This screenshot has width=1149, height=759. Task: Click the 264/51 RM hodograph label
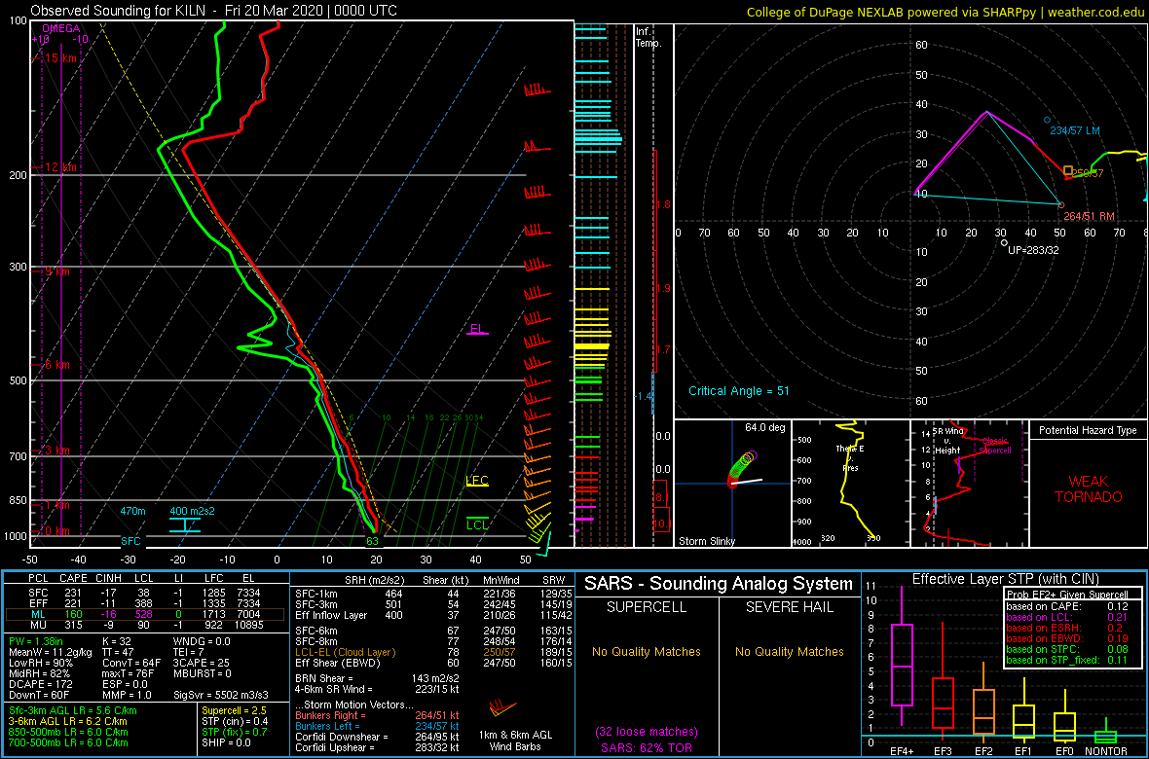[x=1089, y=215]
